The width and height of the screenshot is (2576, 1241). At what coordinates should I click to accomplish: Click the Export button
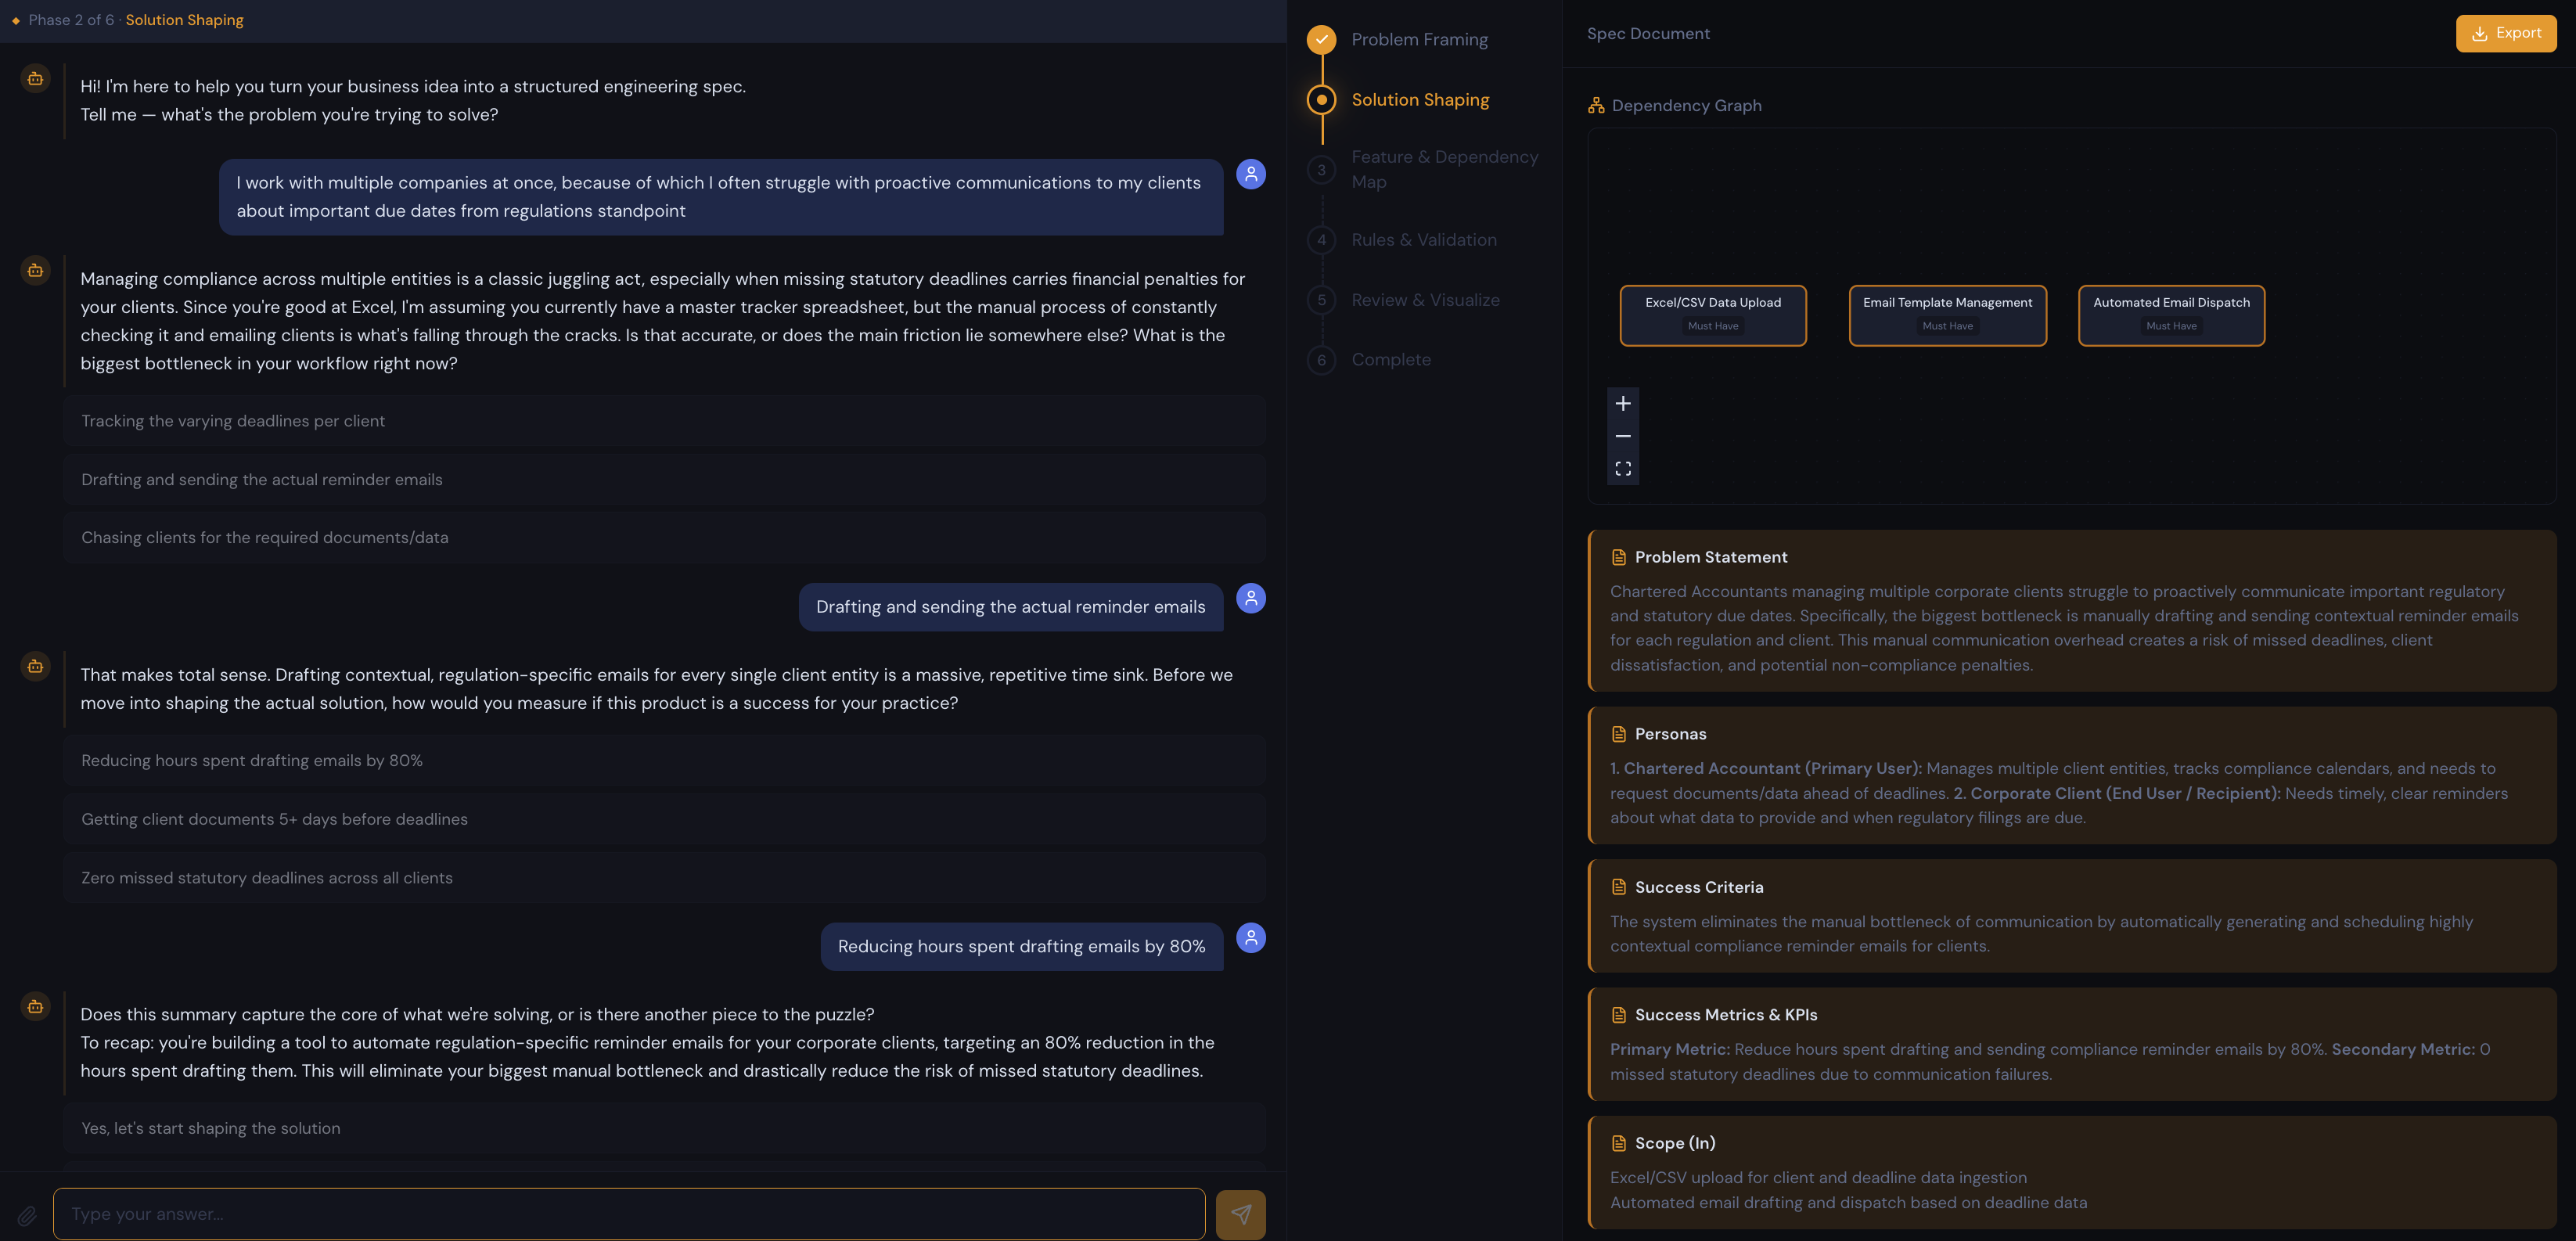pyautogui.click(x=2505, y=32)
